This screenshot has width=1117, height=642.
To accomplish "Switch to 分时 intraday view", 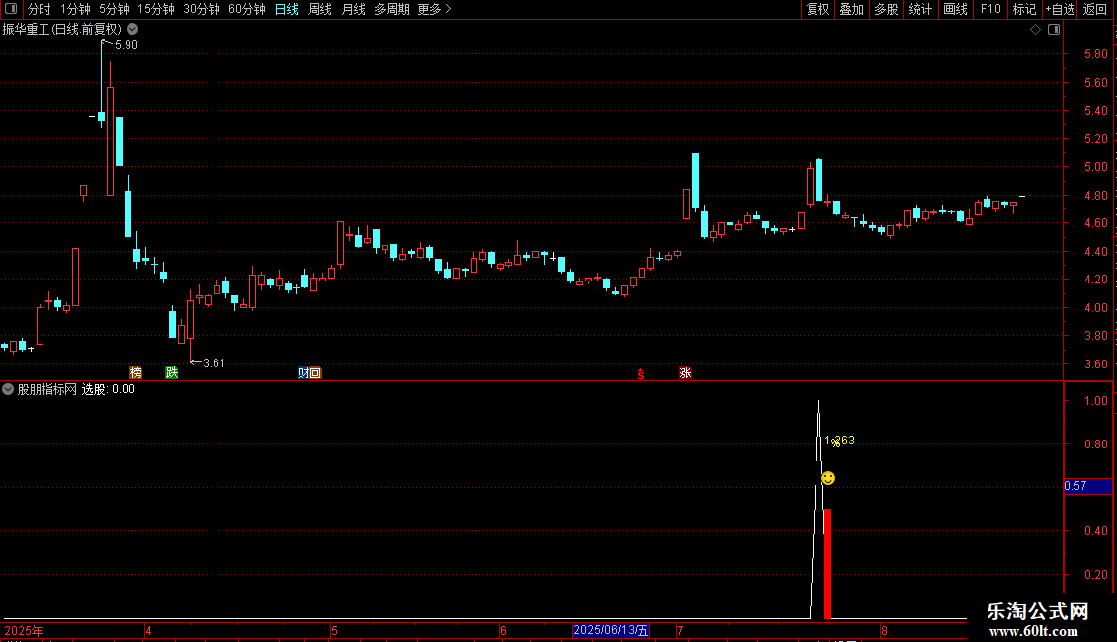I will [x=40, y=9].
